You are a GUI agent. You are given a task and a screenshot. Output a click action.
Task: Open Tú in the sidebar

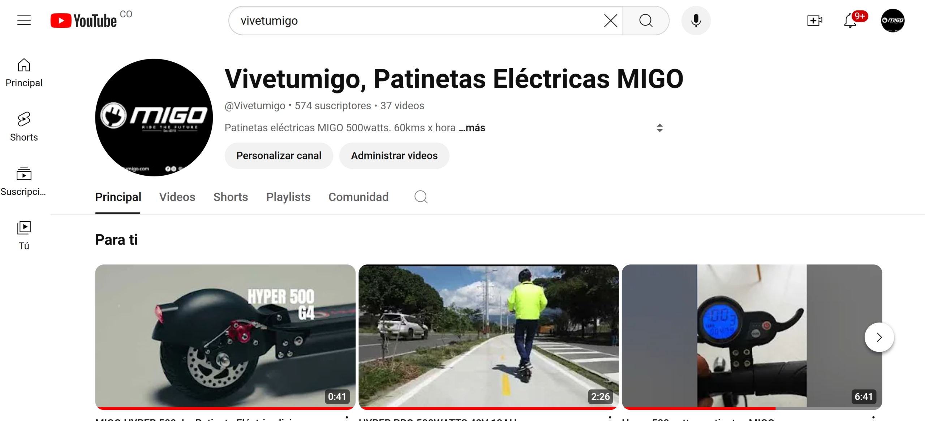(x=24, y=236)
